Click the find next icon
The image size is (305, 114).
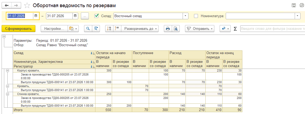coord(96,28)
